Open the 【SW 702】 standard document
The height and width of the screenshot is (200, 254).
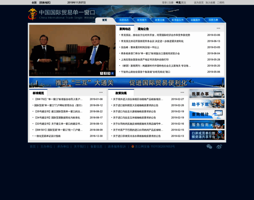(58, 99)
